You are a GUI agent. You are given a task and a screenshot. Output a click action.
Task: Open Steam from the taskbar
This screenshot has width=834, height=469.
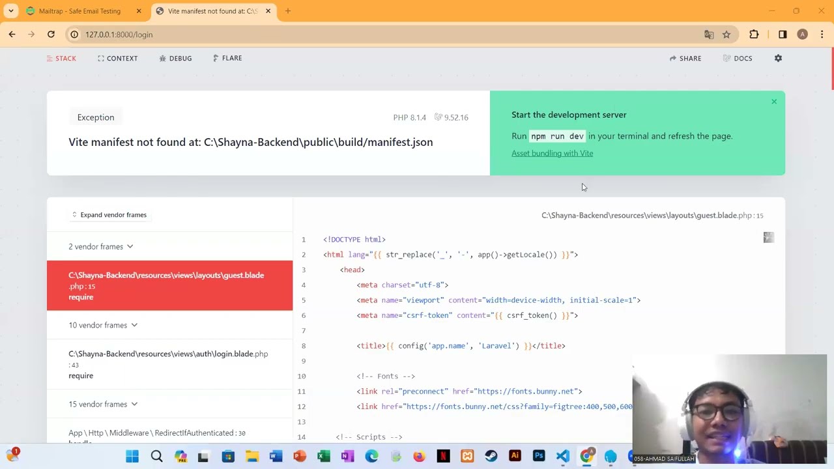pos(491,456)
